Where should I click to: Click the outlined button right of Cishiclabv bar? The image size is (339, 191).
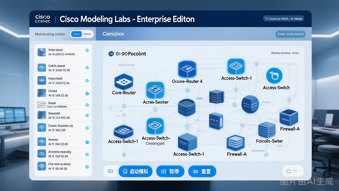[291, 34]
